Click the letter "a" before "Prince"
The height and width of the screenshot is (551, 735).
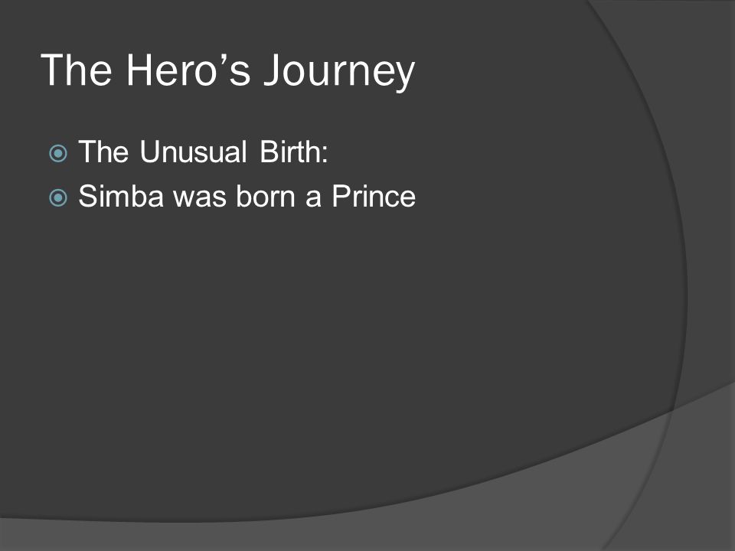314,197
